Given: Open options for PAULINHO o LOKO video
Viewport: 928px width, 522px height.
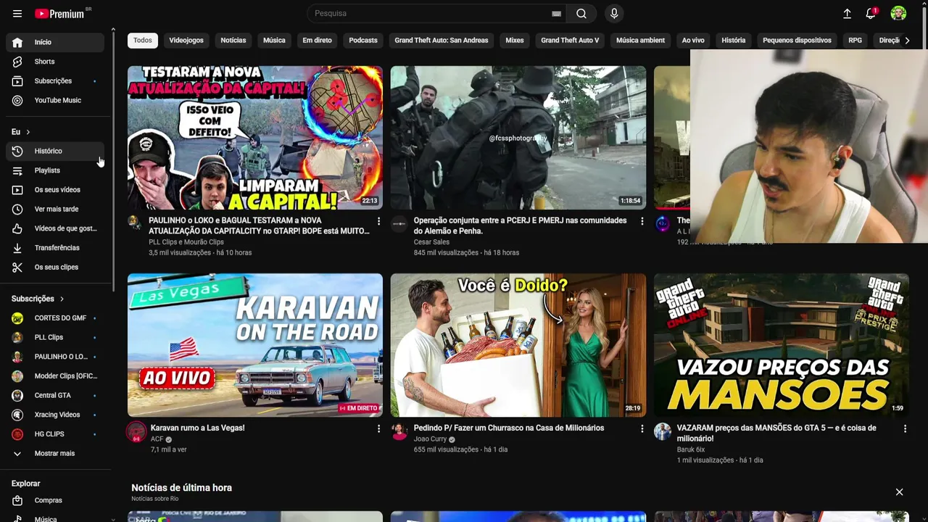Looking at the screenshot, I should tap(378, 221).
